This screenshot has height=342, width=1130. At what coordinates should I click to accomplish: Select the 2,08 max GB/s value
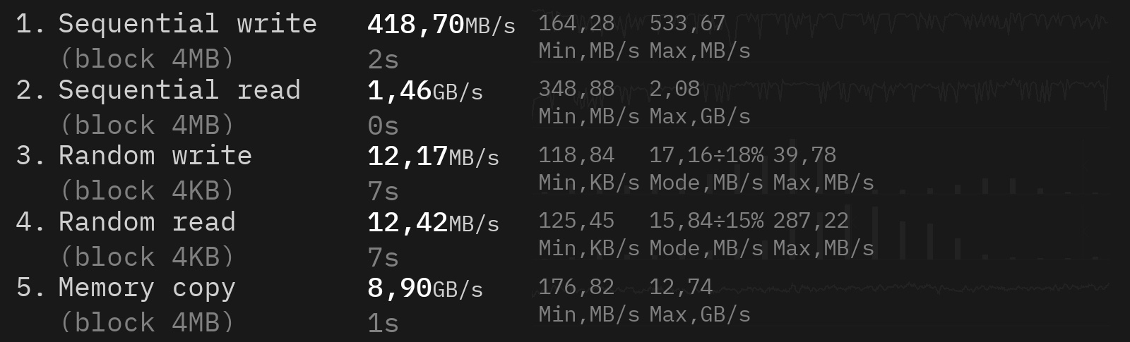click(674, 89)
